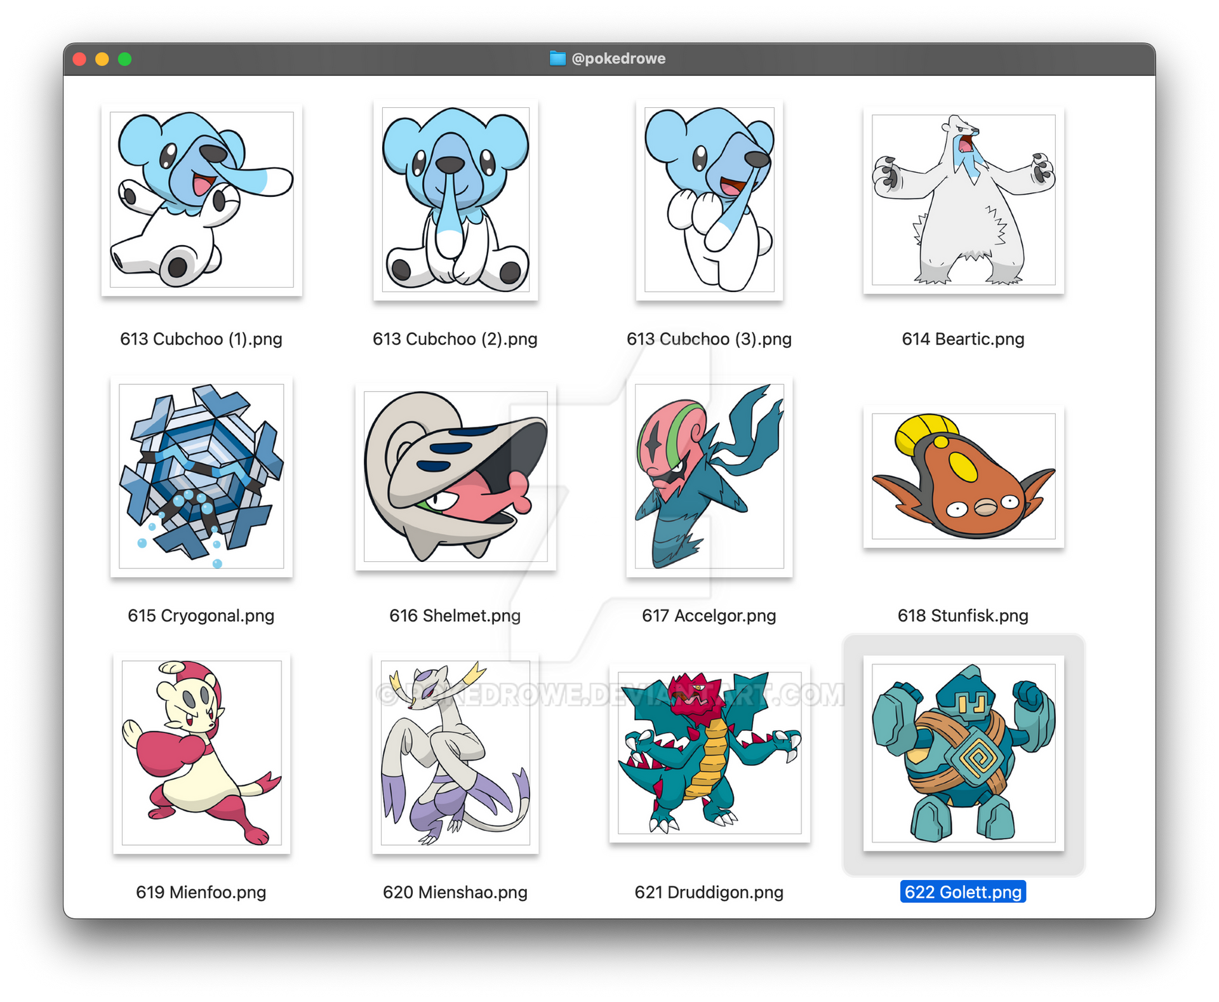Click the filename 613 Cubchoo (2).png
The width and height of the screenshot is (1219, 1002).
(455, 339)
